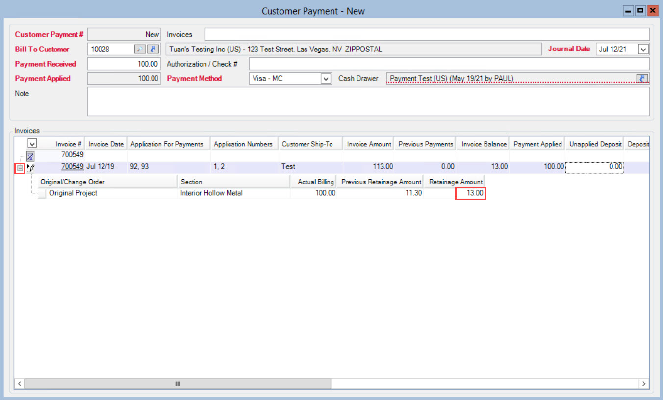Viewport: 663px width, 400px height.
Task: Click the Section sub-grid column header
Action: tap(233, 182)
